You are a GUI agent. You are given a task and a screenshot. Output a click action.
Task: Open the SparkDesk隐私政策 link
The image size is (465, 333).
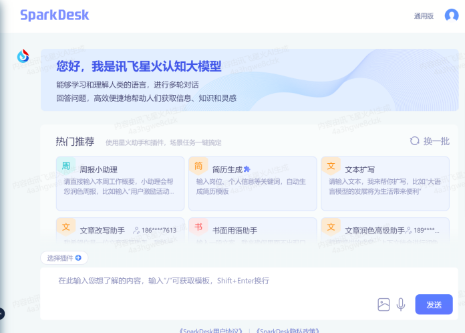pos(288,330)
